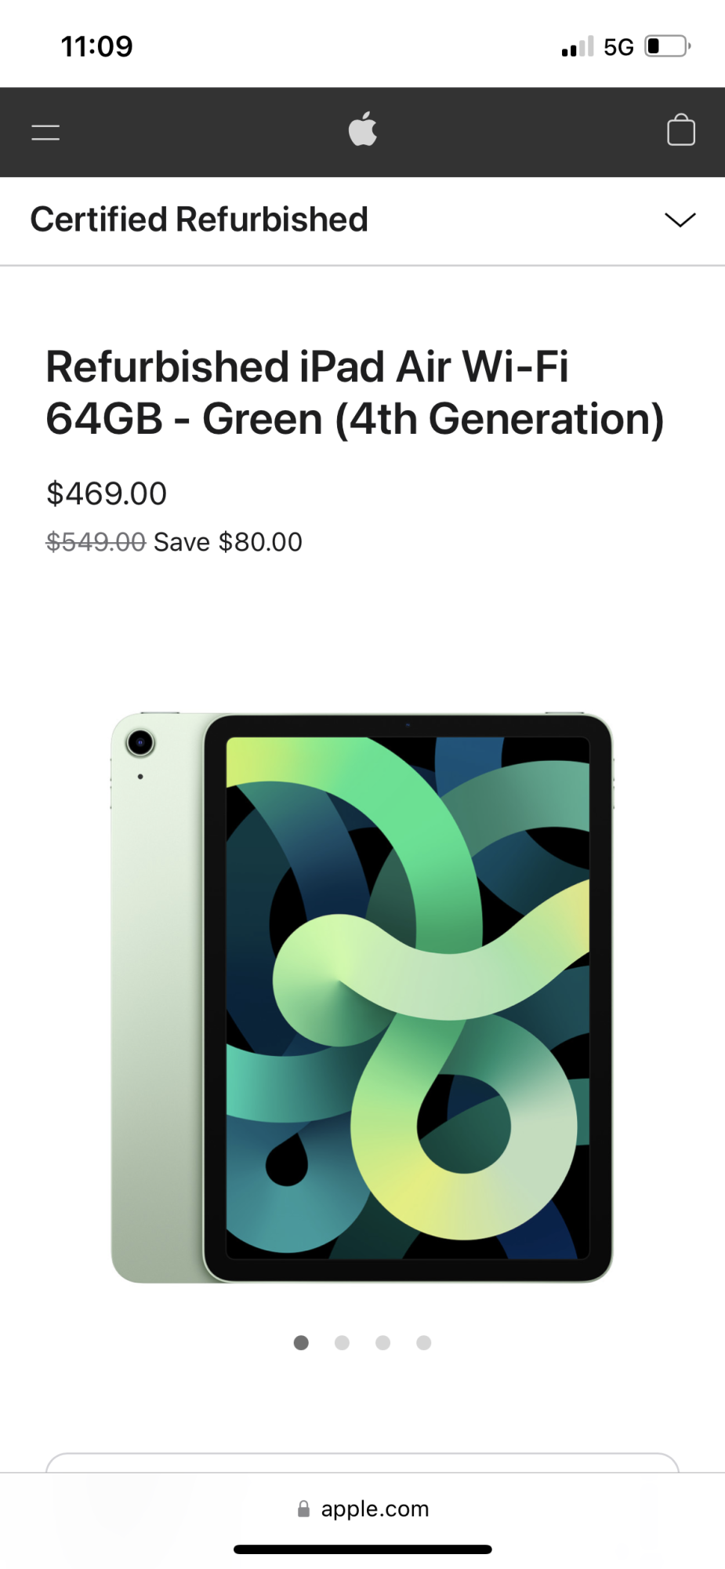Tap the apple.com address bar
Screen dimensions: 725x1569
click(x=363, y=1509)
